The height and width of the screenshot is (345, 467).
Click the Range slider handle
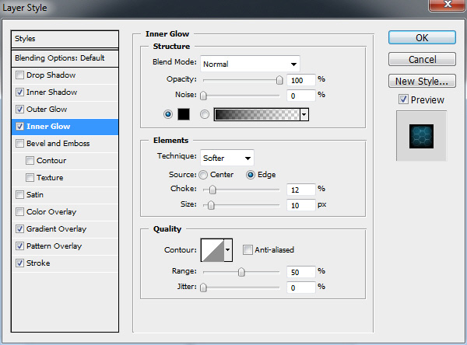(x=241, y=272)
